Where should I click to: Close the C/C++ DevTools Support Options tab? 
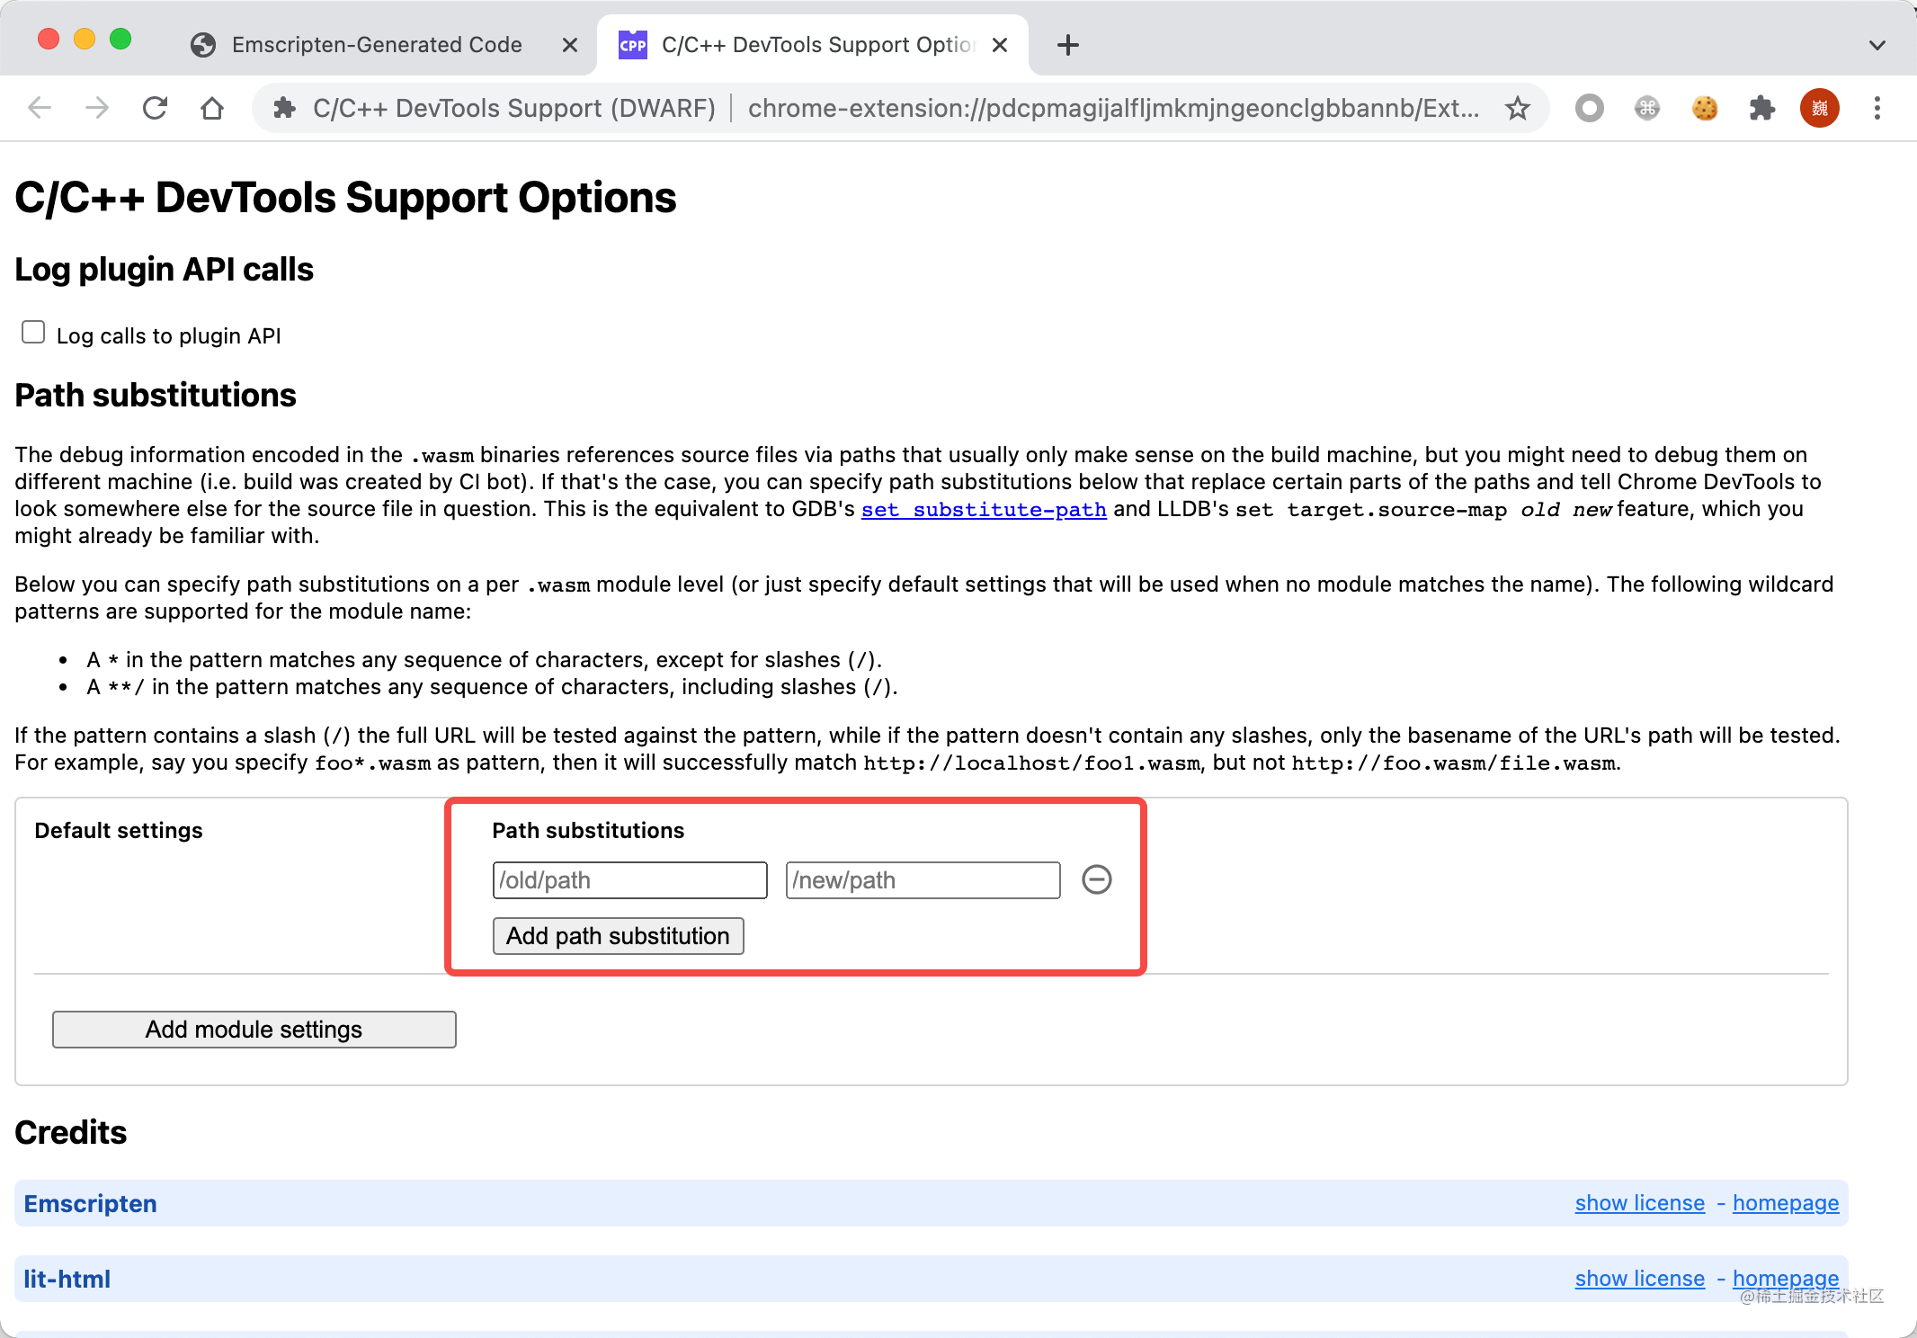click(1000, 45)
